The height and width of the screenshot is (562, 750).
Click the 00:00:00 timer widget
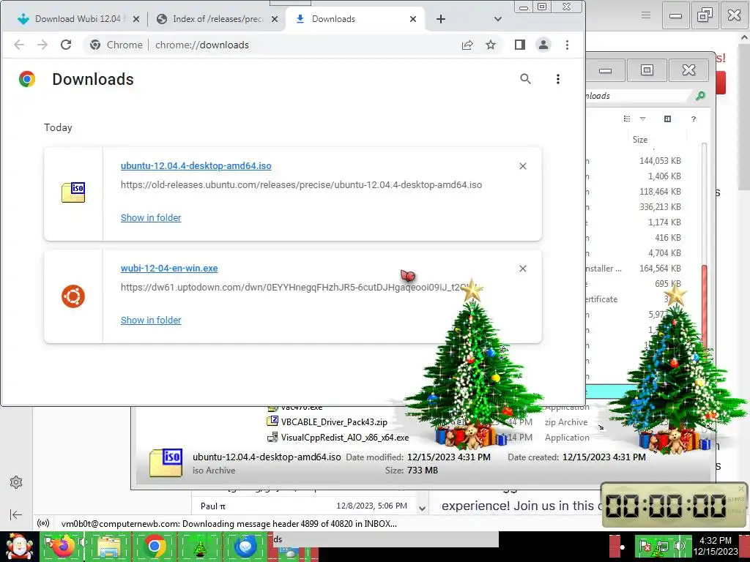672,506
